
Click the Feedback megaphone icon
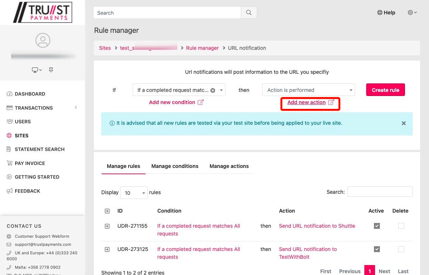click(10, 191)
